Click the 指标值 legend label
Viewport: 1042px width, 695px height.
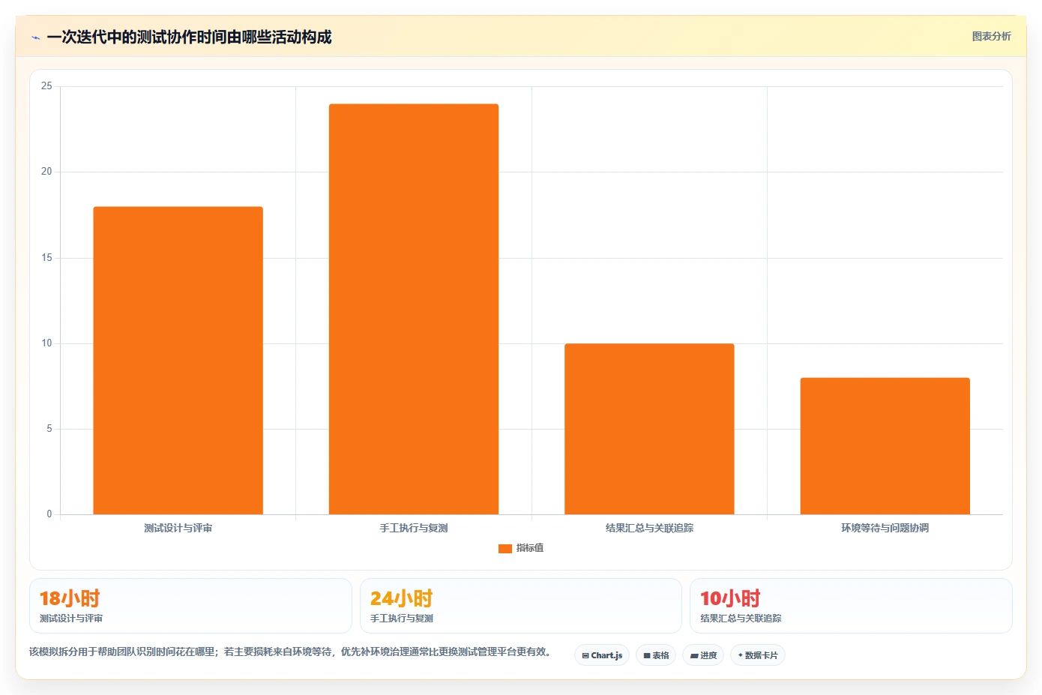pyautogui.click(x=530, y=548)
